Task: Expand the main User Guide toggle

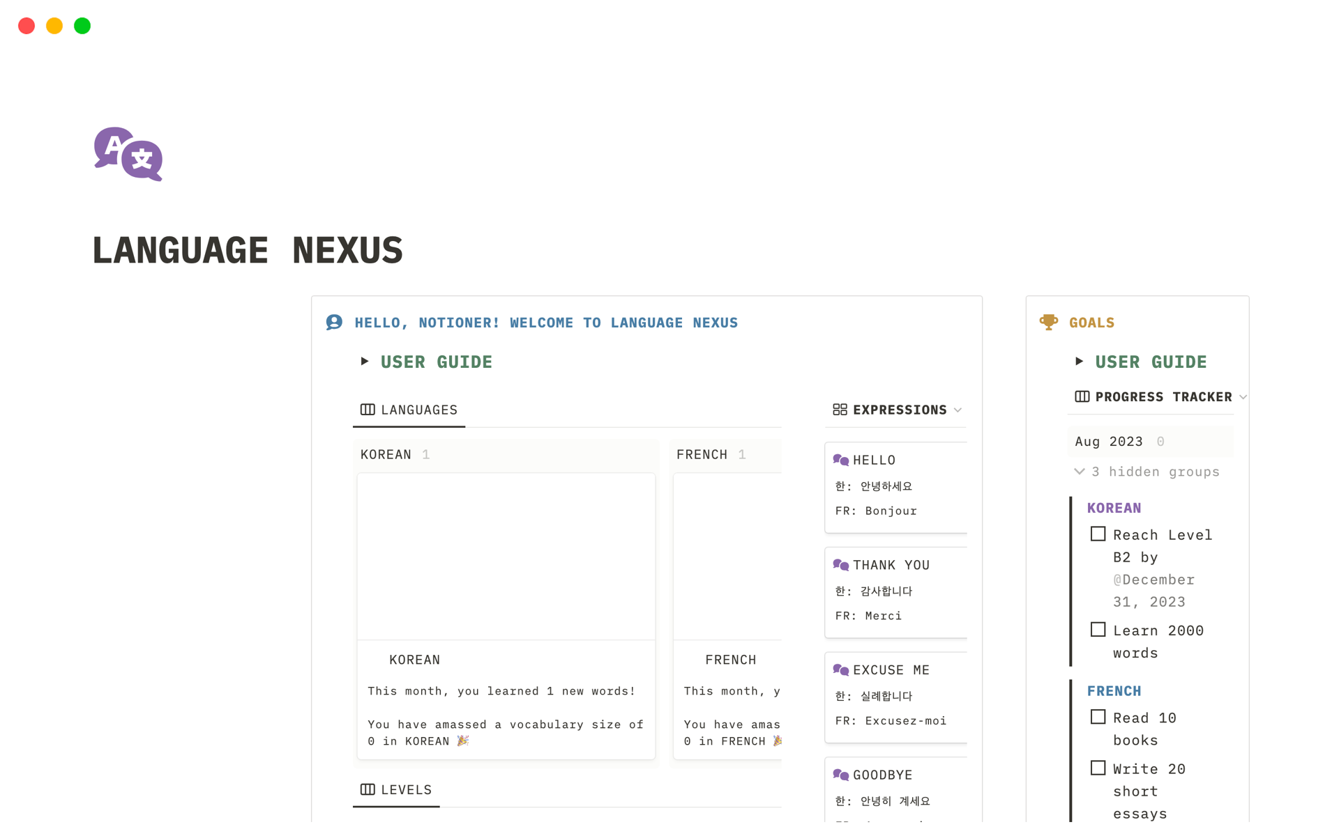Action: (364, 361)
